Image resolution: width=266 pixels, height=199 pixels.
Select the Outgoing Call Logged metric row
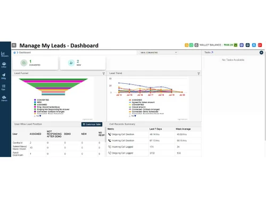154,153
